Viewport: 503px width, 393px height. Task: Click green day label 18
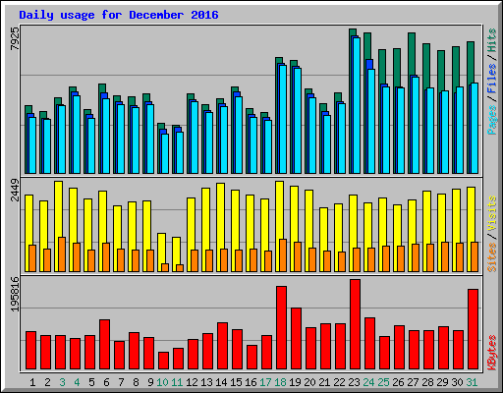pyautogui.click(x=280, y=382)
